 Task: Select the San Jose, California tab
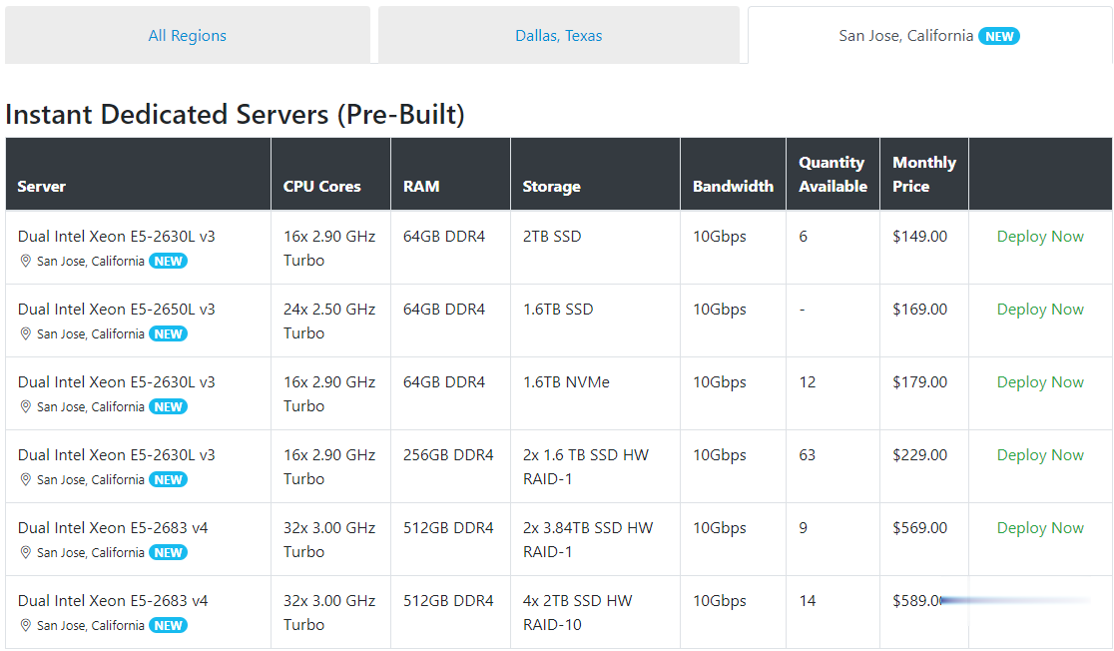click(x=929, y=36)
